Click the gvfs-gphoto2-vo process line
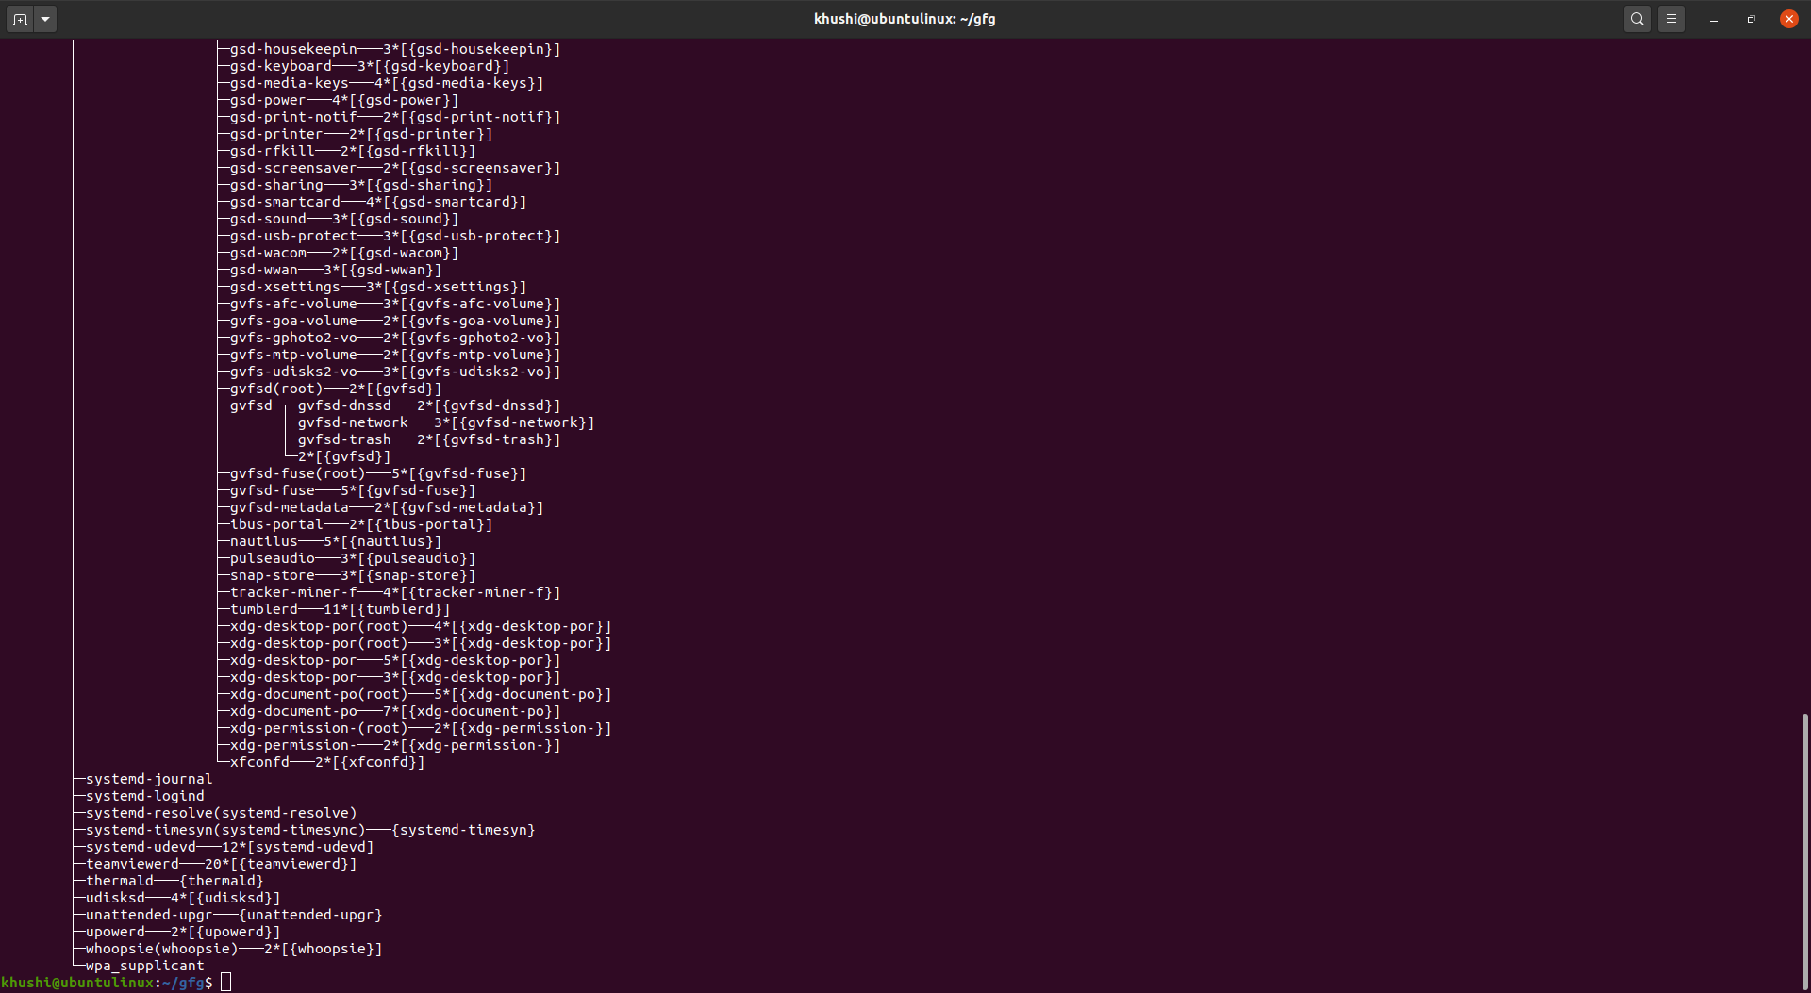The width and height of the screenshot is (1811, 993). tap(395, 338)
